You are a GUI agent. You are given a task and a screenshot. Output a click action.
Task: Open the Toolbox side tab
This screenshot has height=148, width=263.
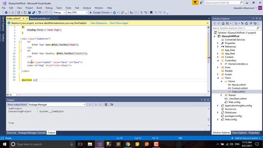tap(3, 37)
